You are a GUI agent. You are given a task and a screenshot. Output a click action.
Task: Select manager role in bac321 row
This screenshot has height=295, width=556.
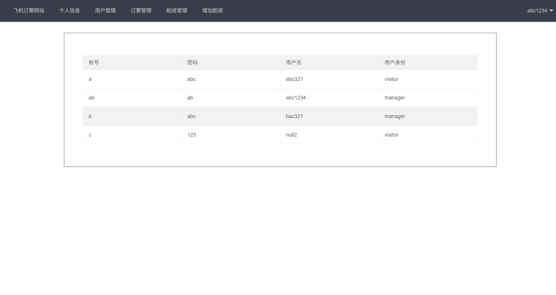click(x=428, y=116)
